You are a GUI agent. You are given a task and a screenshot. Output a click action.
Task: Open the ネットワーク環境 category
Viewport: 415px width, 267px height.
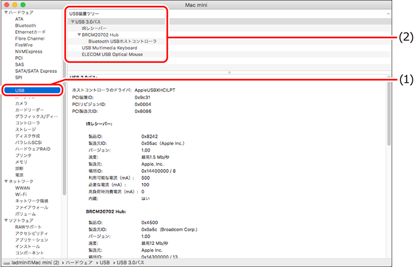(31, 201)
